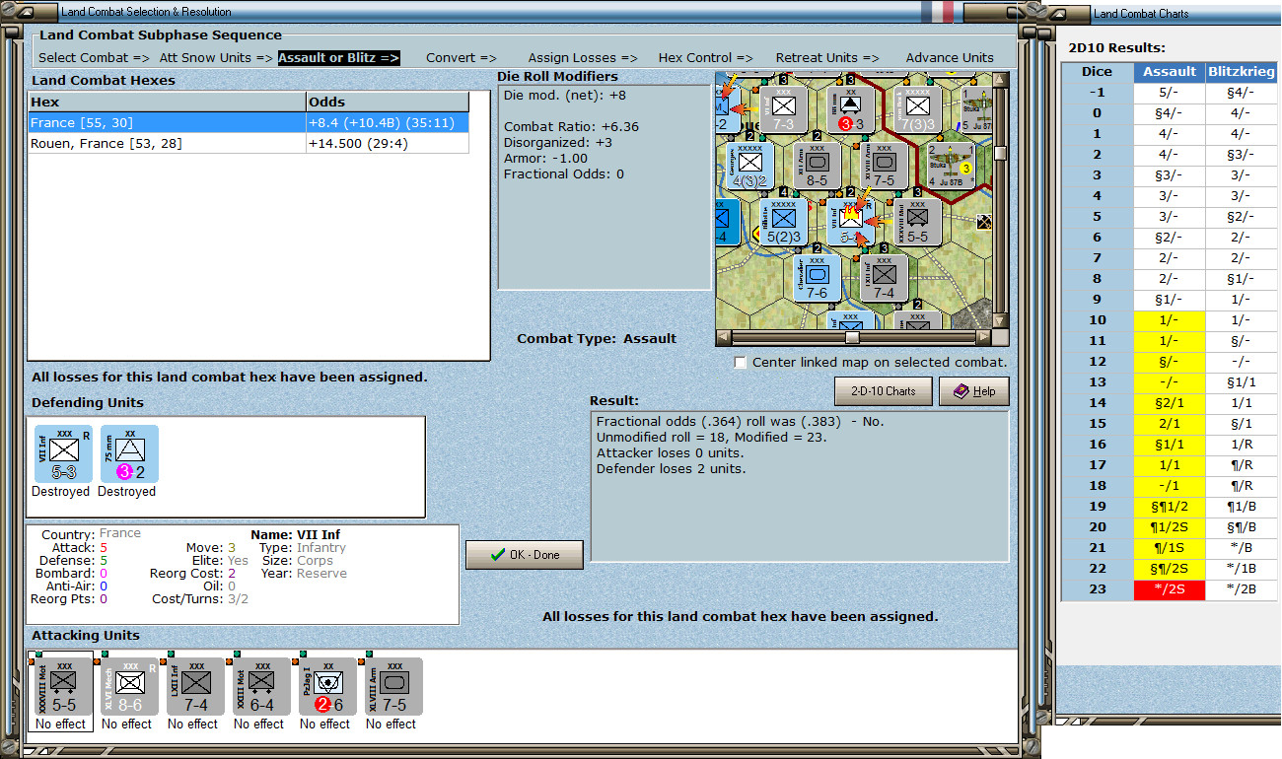Viewport: 1282px width, 759px height.
Task: Select the LXII Inf 7-4 attacking unit
Action: (196, 686)
